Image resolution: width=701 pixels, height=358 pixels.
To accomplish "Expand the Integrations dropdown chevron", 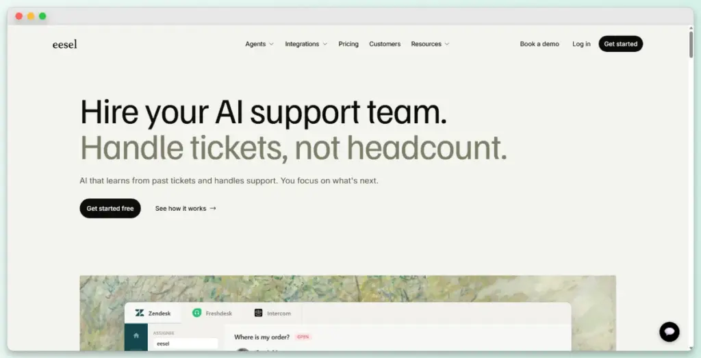I will (325, 44).
